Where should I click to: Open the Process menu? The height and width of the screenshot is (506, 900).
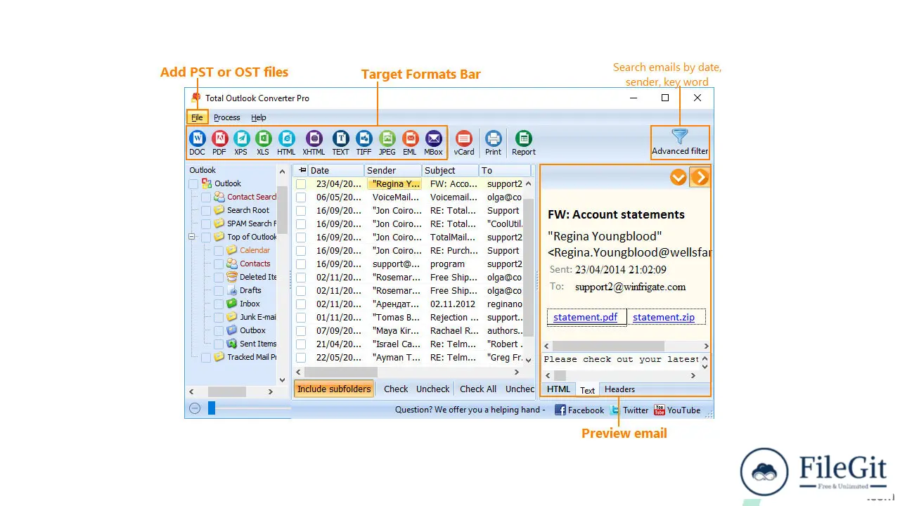227,117
